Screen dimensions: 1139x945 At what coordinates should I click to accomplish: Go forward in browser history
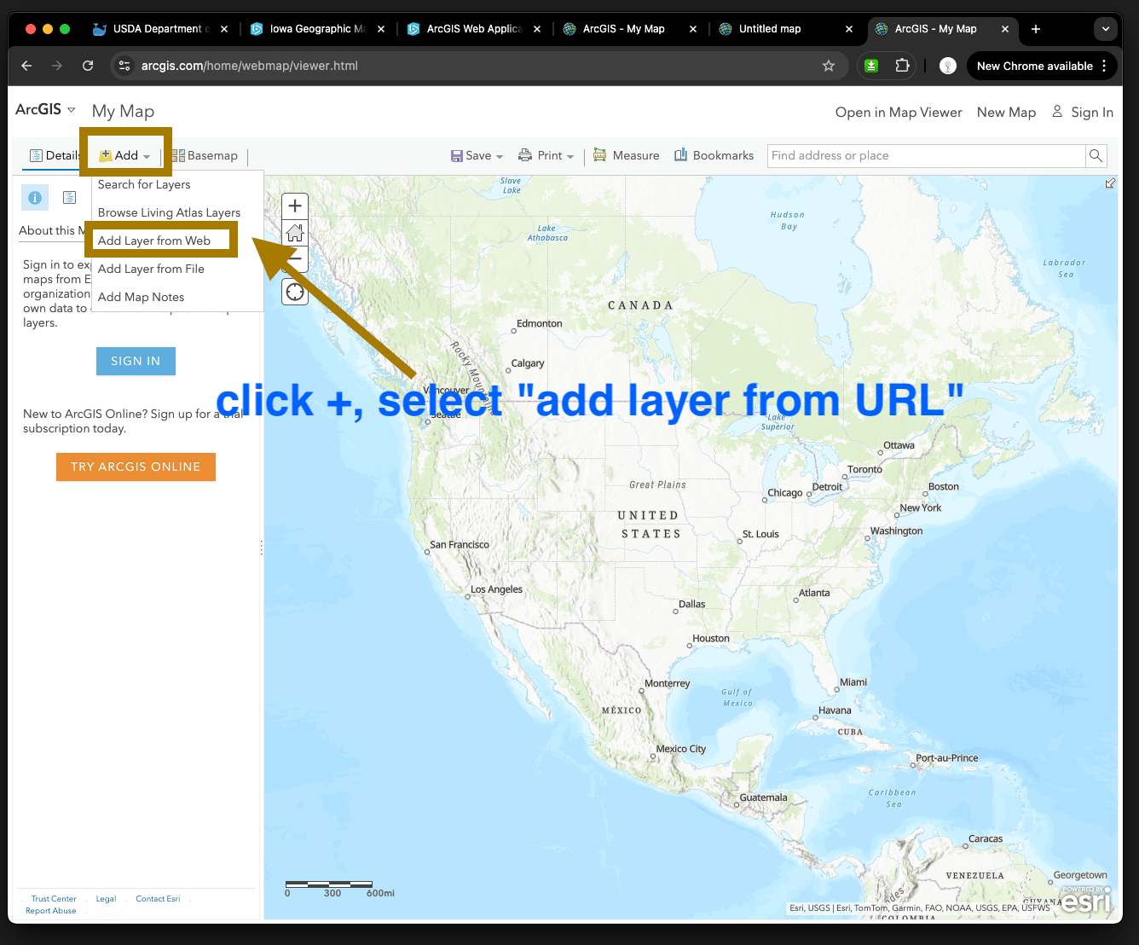click(57, 66)
